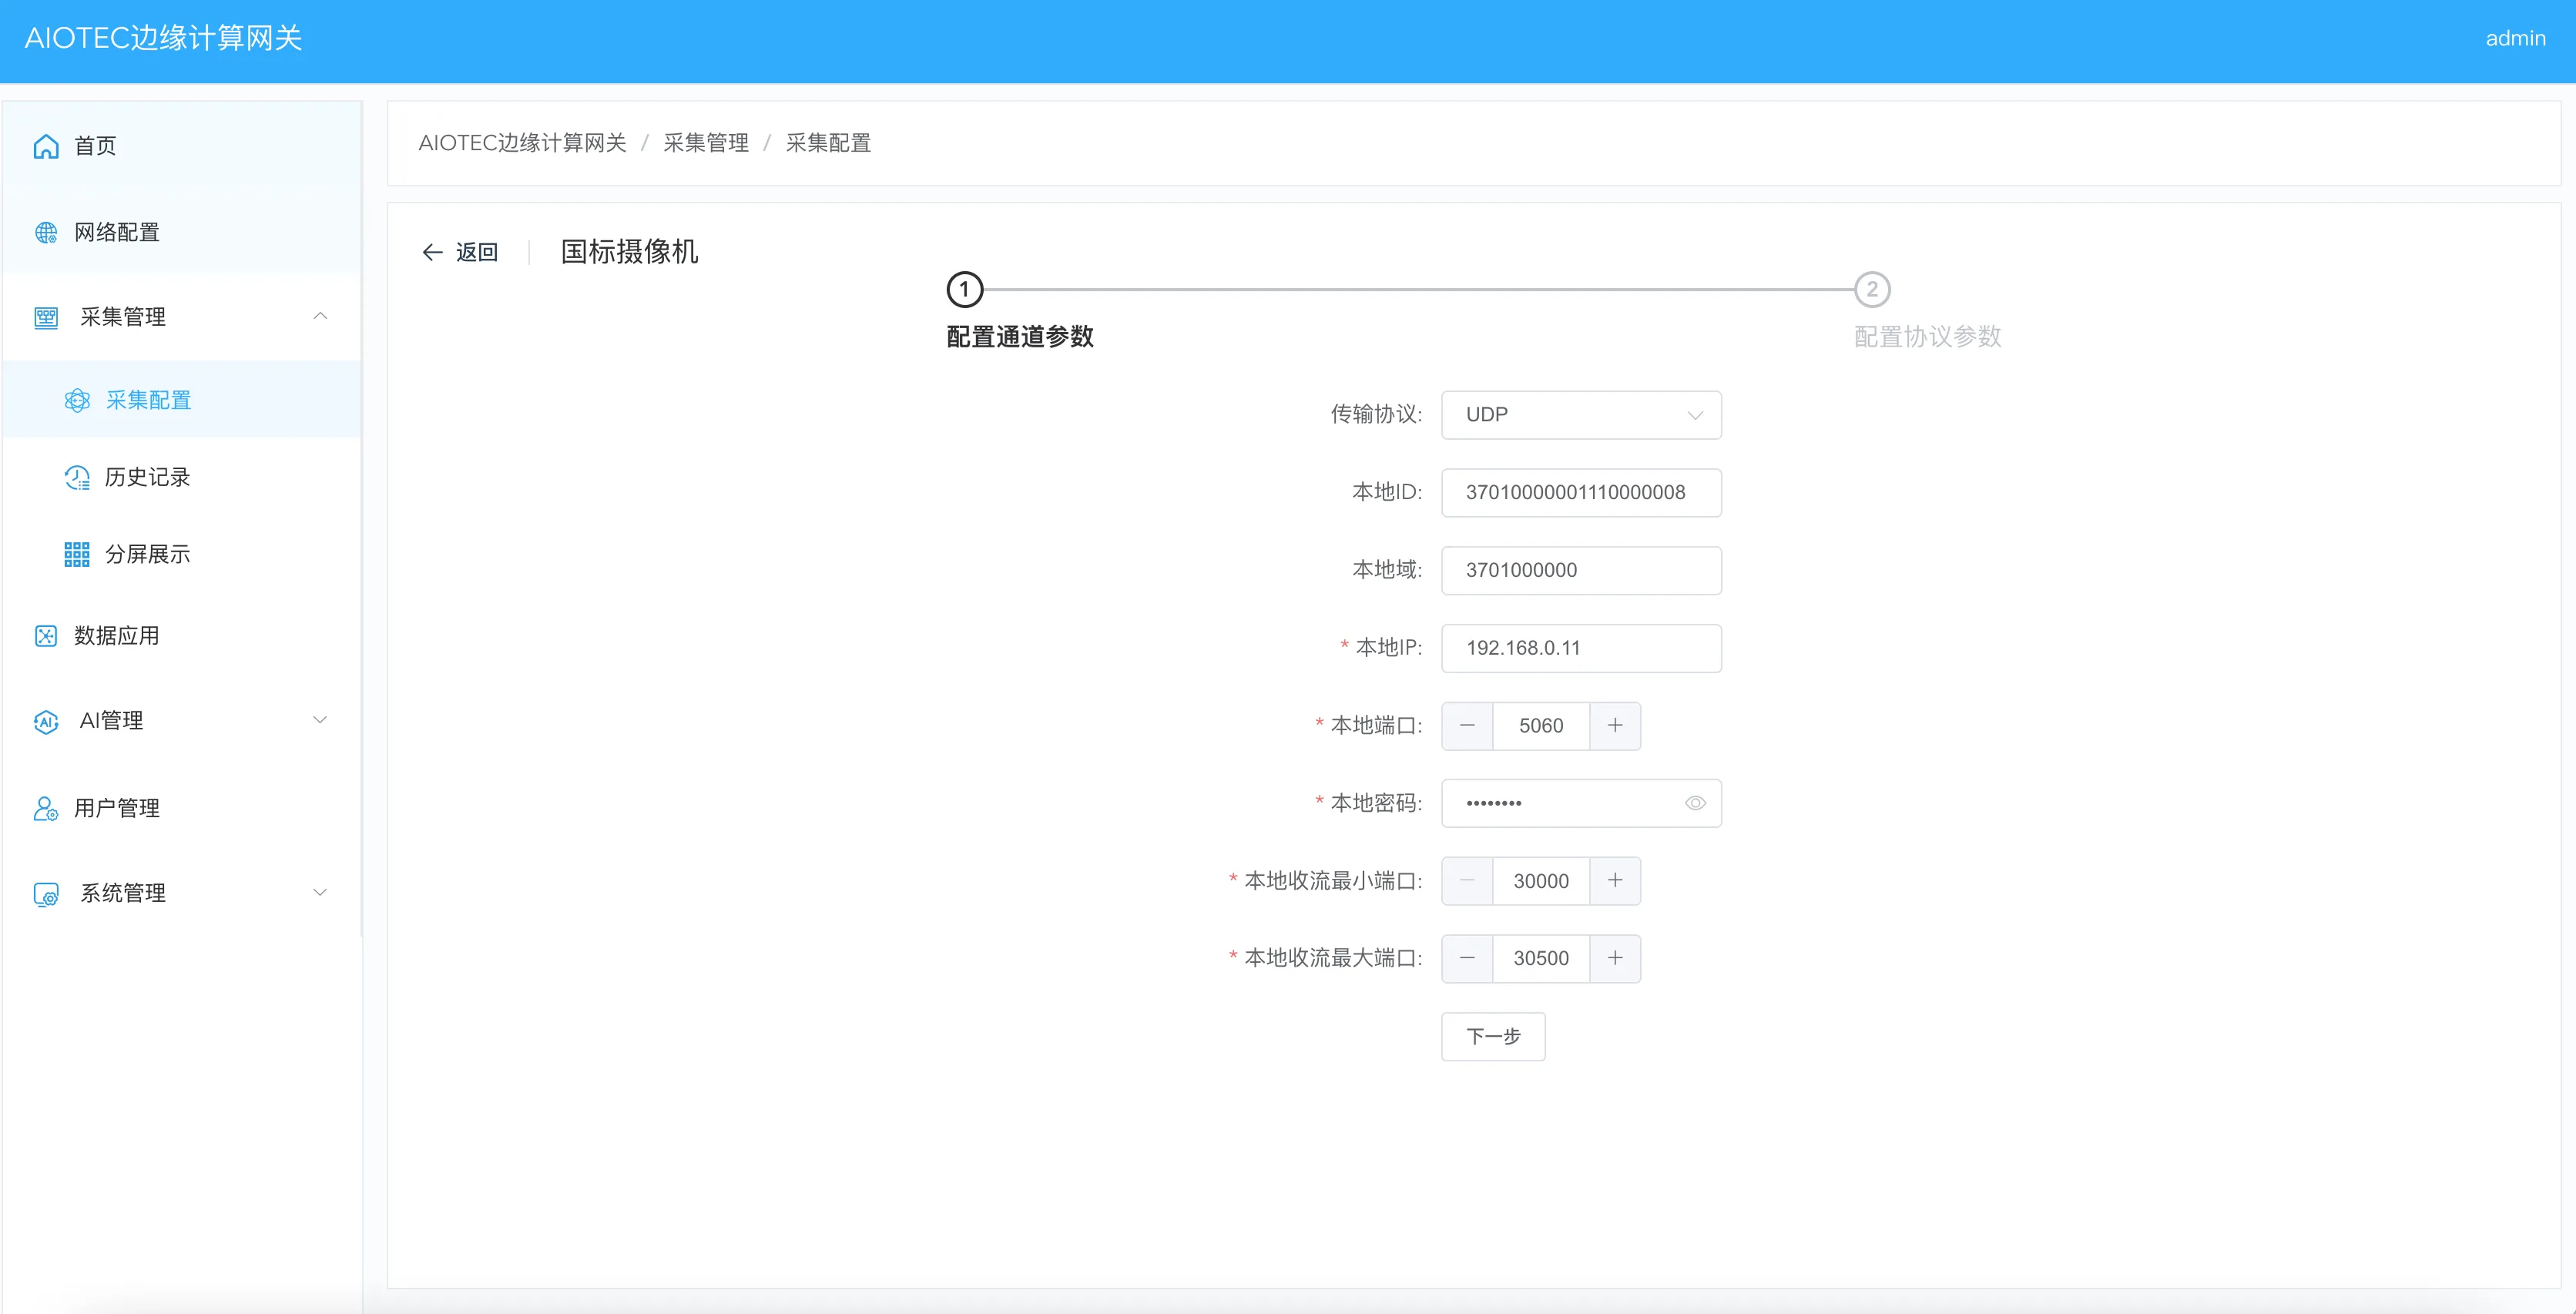Click 采集管理 in the breadcrumb

(706, 143)
